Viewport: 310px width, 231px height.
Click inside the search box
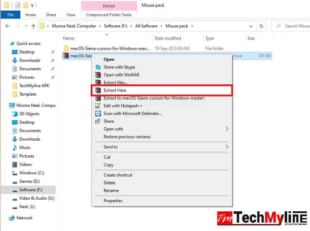[295, 26]
